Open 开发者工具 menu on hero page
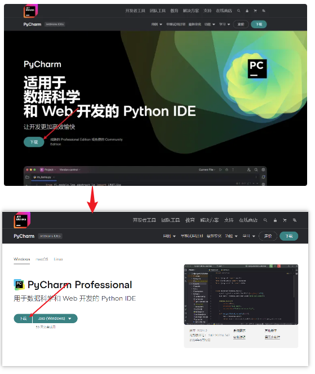 coord(135,11)
